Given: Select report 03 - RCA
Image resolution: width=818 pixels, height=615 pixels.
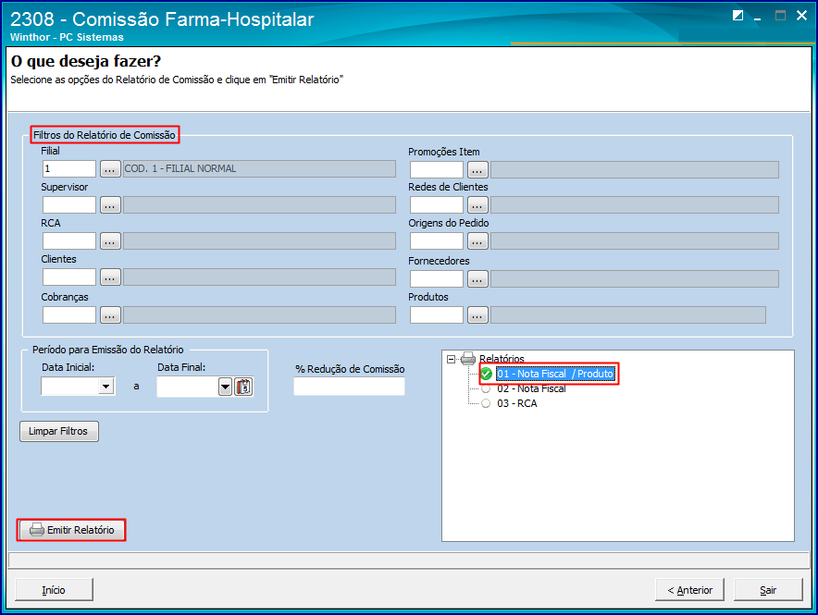Looking at the screenshot, I should [x=516, y=403].
